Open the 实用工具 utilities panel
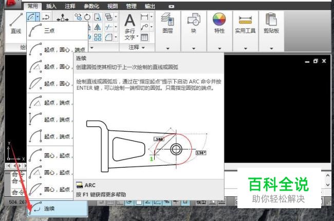This screenshot has width=334, height=221. point(245,23)
